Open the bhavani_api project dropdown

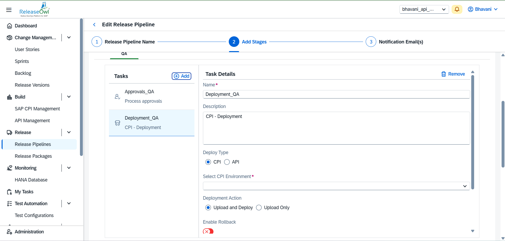click(x=424, y=9)
